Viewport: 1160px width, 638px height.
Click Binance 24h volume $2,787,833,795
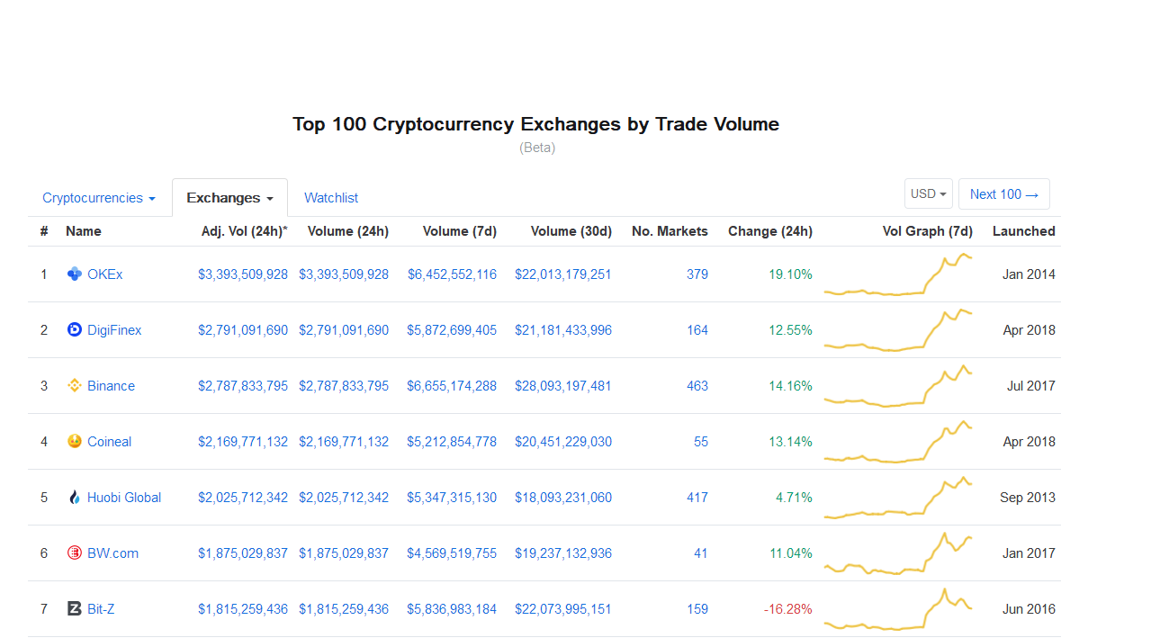344,386
